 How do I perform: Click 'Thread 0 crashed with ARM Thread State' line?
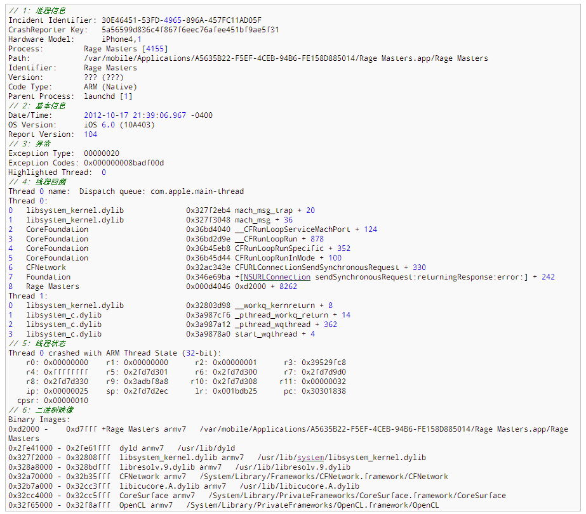tap(115, 353)
